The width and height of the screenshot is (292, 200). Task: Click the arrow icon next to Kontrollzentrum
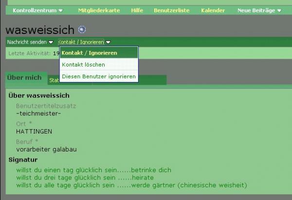(60, 10)
